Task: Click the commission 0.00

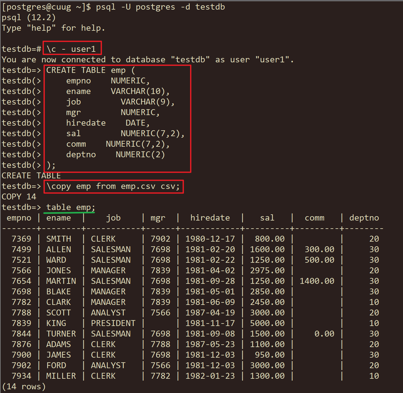Action: click(x=324, y=334)
